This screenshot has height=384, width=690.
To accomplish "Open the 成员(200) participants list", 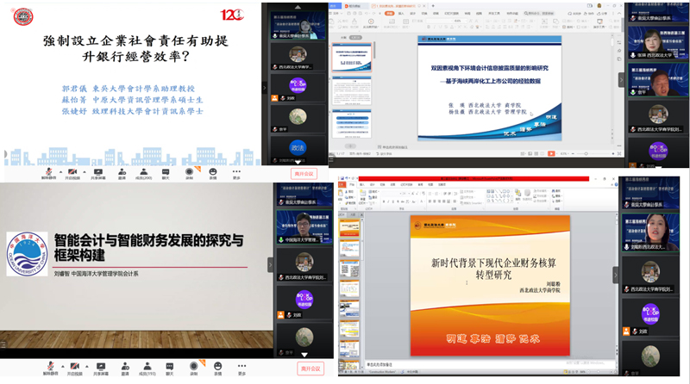I will tap(145, 173).
